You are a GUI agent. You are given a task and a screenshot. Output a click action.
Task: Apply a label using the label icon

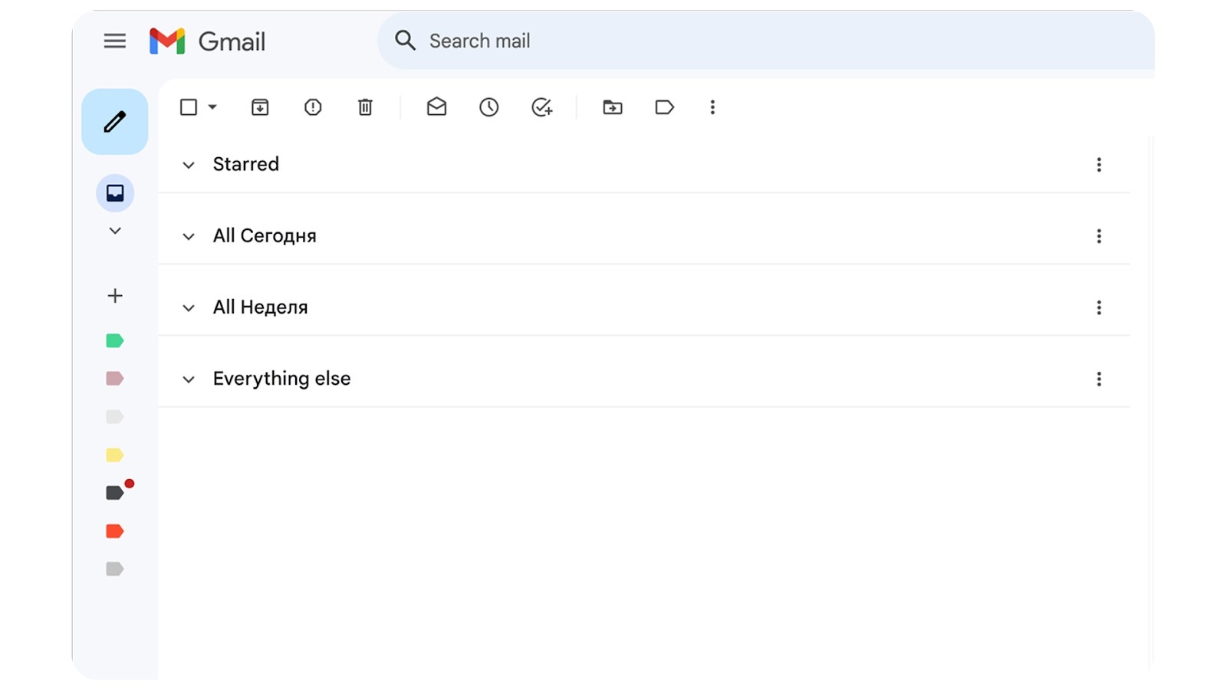click(x=664, y=107)
